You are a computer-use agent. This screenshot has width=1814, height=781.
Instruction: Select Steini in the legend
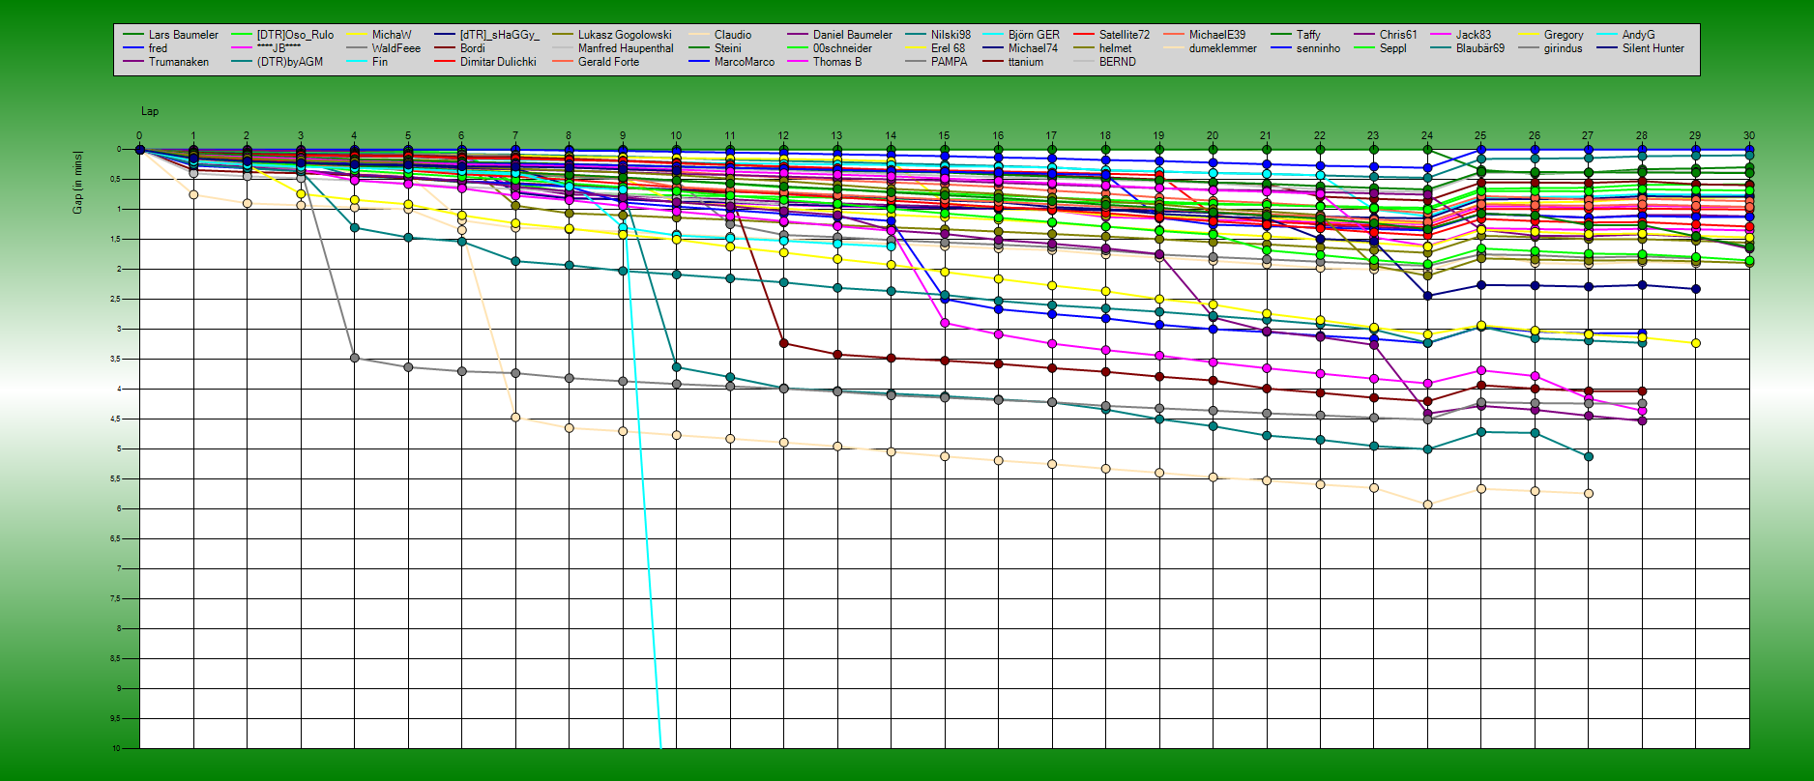pyautogui.click(x=728, y=48)
